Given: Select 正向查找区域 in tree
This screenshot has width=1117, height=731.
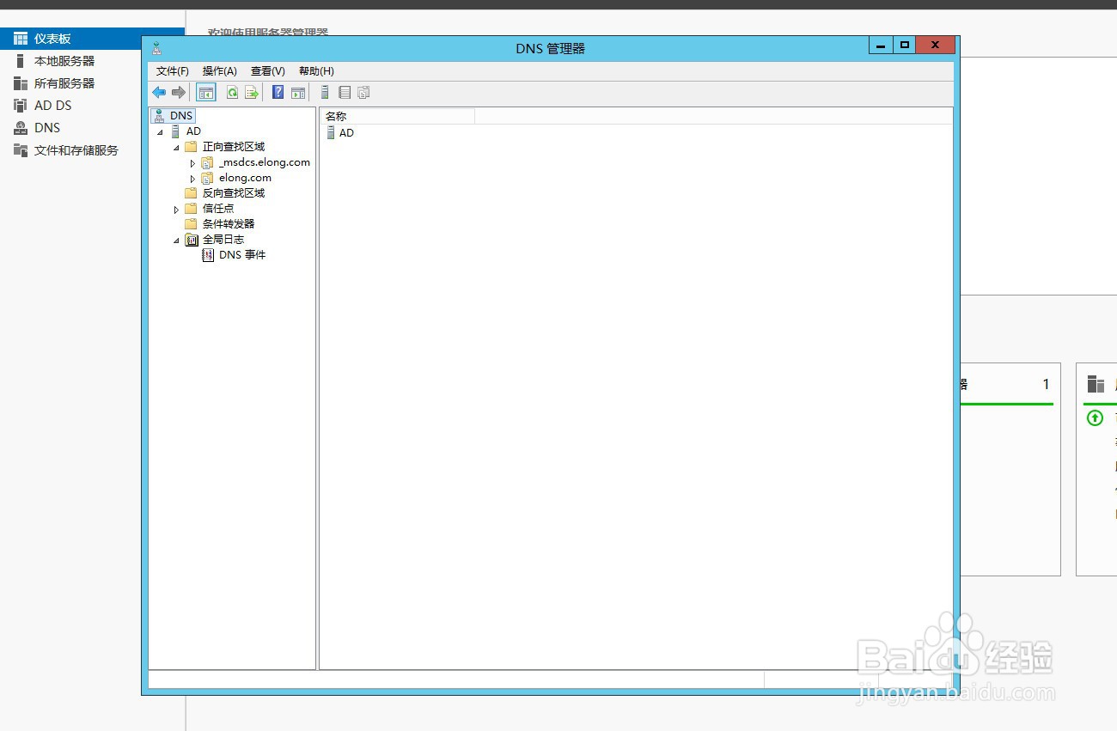Looking at the screenshot, I should click(234, 147).
